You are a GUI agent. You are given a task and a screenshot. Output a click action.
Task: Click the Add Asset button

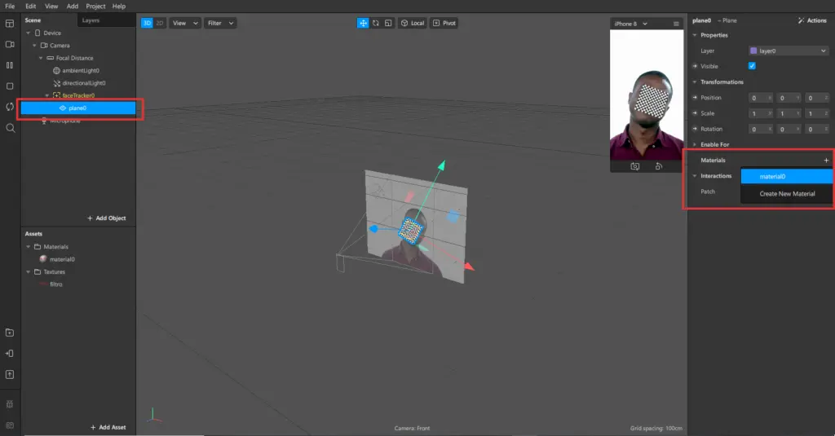108,427
